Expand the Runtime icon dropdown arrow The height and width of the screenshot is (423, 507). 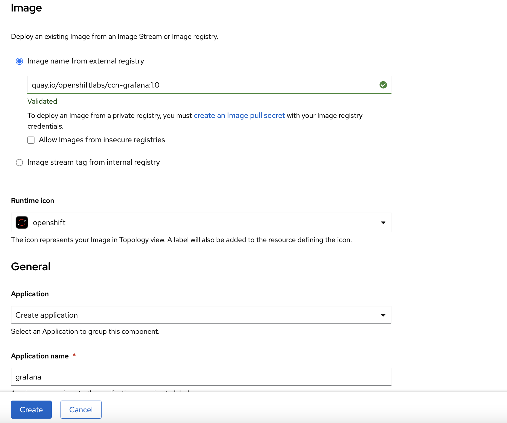click(383, 222)
